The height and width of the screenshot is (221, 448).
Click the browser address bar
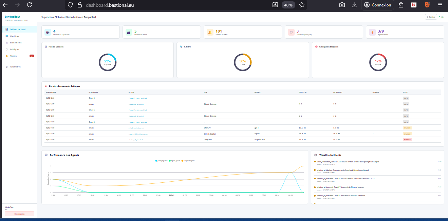(x=170, y=5)
